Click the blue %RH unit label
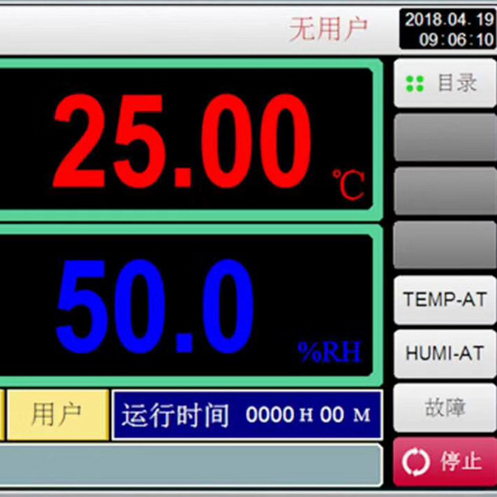The width and height of the screenshot is (497, 497). point(330,352)
